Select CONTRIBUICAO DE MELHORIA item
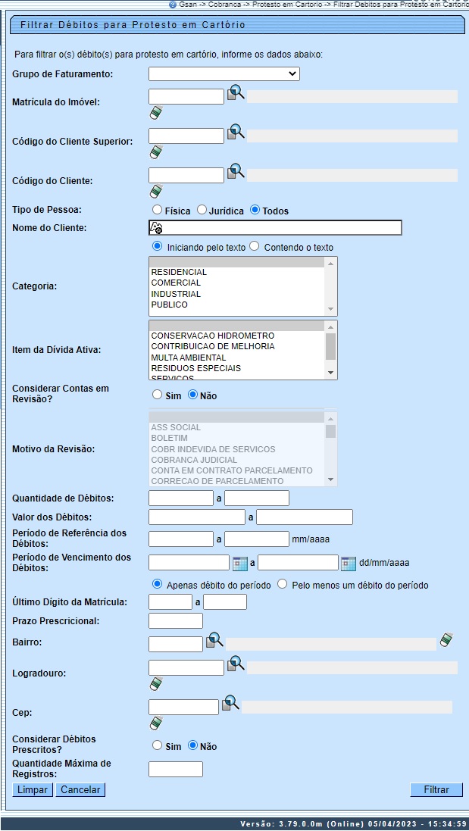 click(237, 346)
